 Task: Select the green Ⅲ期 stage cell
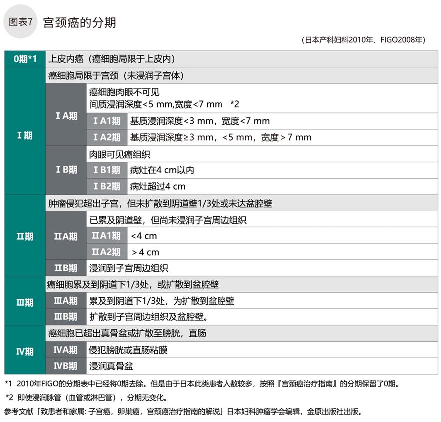(x=25, y=301)
